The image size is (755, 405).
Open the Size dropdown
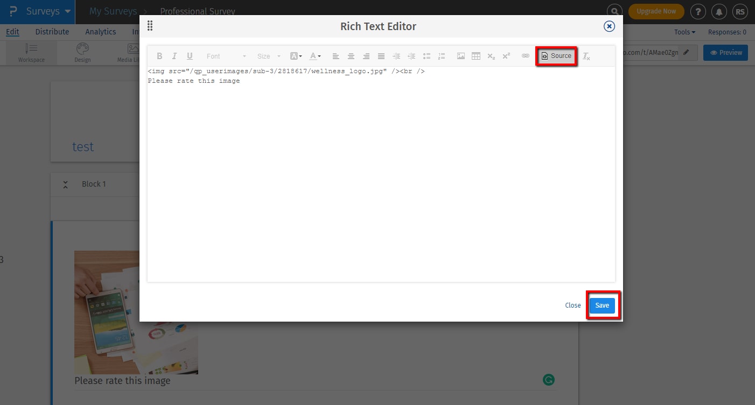click(x=269, y=56)
